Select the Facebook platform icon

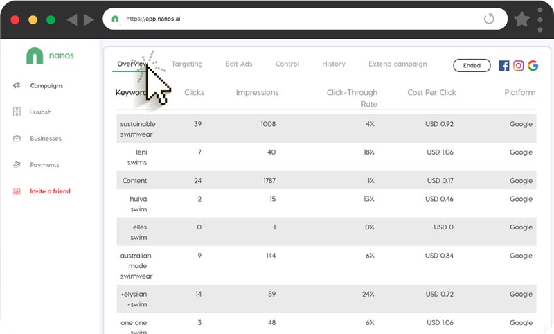coord(503,66)
